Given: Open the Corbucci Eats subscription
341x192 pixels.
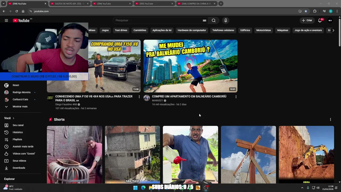Looking at the screenshot, I should [20, 99].
